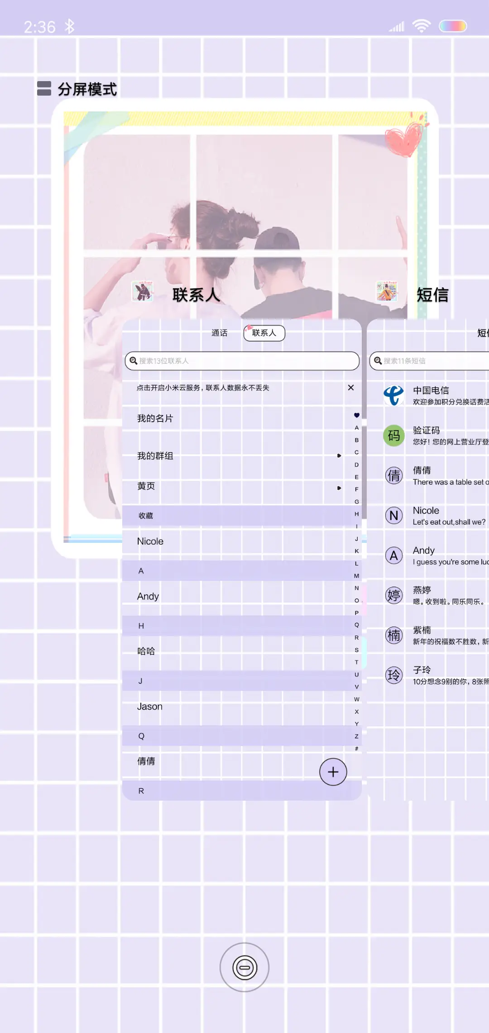The width and height of the screenshot is (489, 1033).
Task: Jump to letter M in index bar
Action: pos(357,576)
